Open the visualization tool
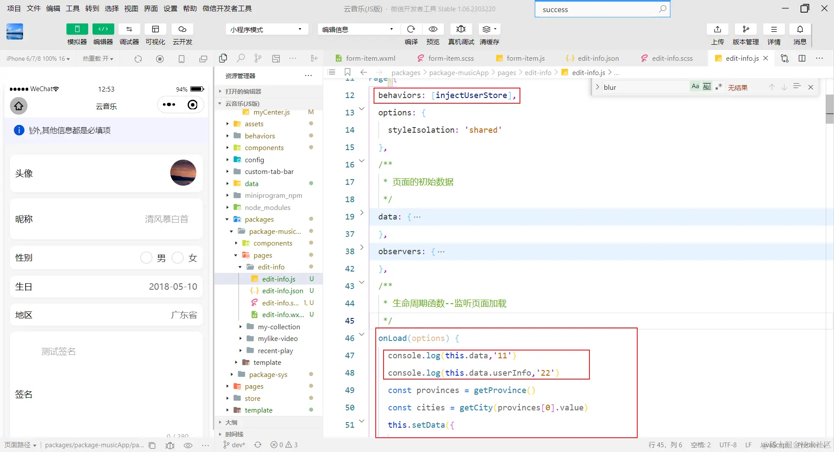The image size is (834, 452). (155, 29)
